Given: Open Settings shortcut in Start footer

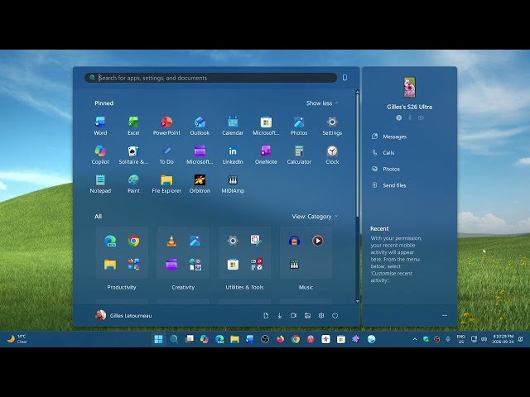Looking at the screenshot, I should click(321, 315).
